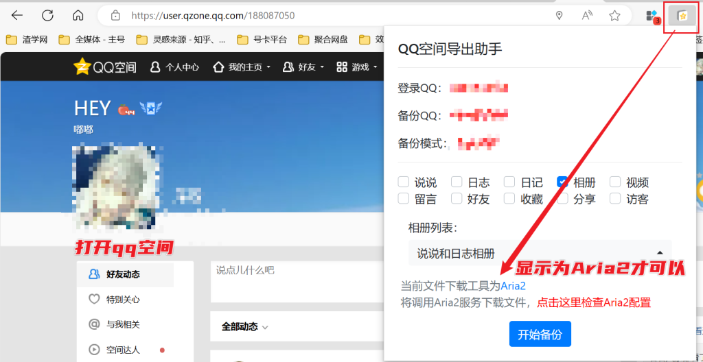Expand the 好友 dropdown arrow
This screenshot has height=362, width=703.
tap(322, 68)
